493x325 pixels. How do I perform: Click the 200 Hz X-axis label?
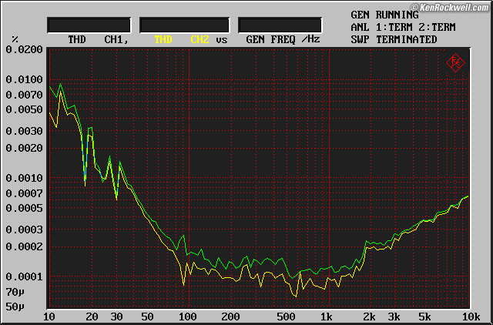[x=230, y=317]
